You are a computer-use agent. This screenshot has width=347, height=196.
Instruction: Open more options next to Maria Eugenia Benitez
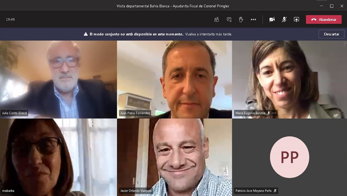(x=274, y=113)
